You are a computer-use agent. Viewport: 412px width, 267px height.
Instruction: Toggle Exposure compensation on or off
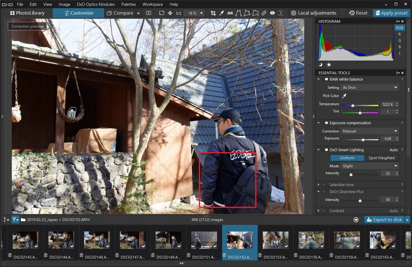pyautogui.click(x=325, y=123)
